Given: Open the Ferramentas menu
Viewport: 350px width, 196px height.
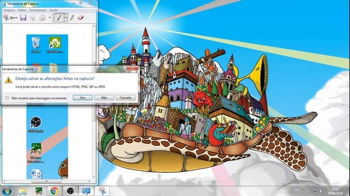Looking at the screenshot, I should (x=38, y=10).
